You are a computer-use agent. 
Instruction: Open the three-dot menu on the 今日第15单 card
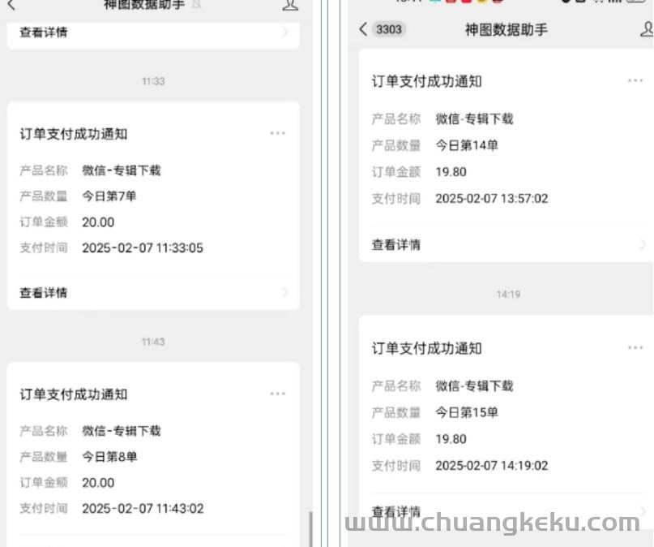click(635, 347)
